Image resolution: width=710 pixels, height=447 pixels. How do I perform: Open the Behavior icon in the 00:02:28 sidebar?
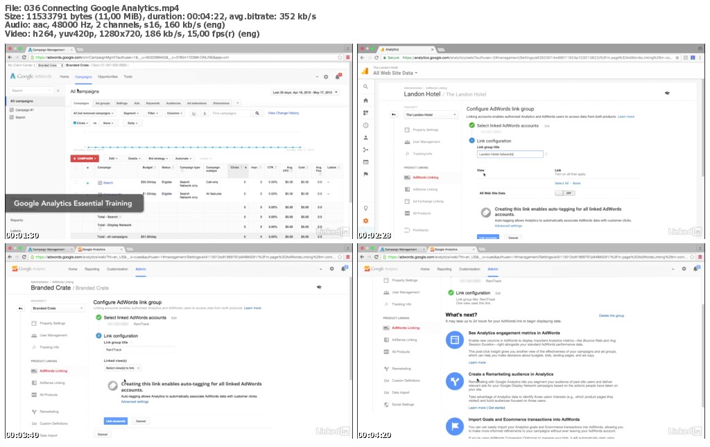tap(365, 162)
